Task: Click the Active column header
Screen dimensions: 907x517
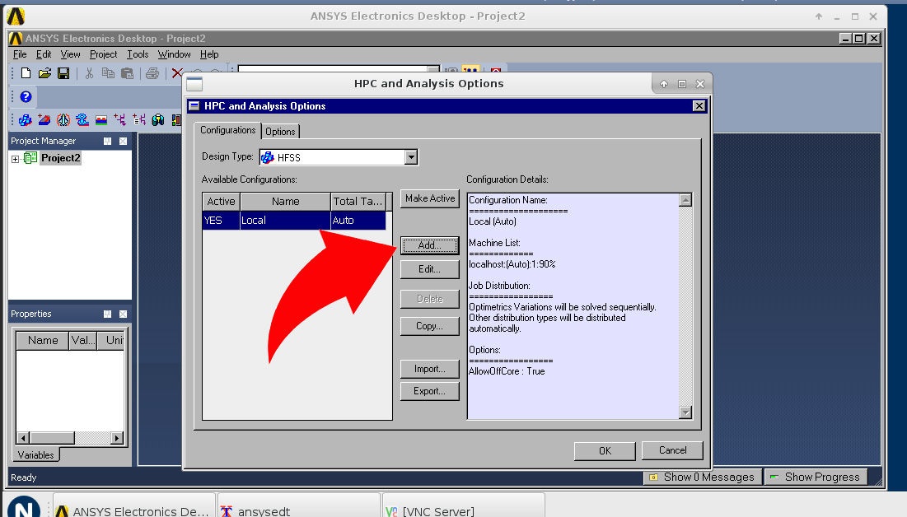Action: (x=221, y=201)
